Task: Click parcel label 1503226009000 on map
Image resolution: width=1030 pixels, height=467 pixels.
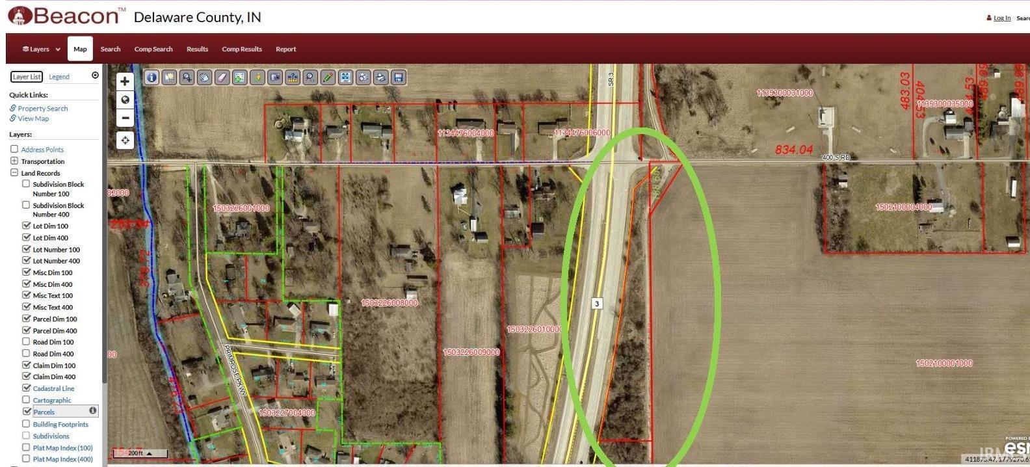Action: point(471,352)
